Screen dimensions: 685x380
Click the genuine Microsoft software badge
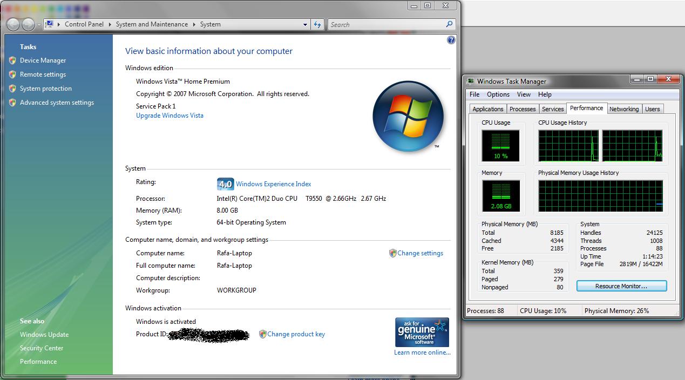422,332
